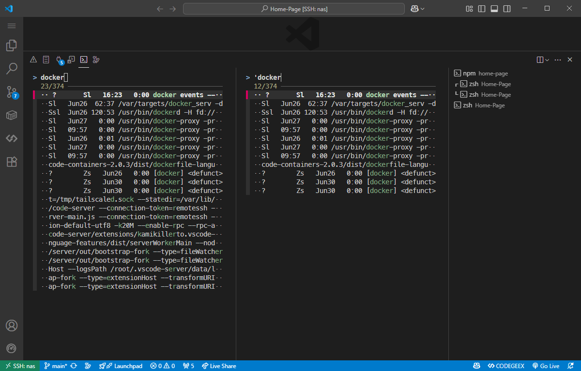This screenshot has height=371, width=581.
Task: Open the hamburger application menu
Action: (12, 26)
